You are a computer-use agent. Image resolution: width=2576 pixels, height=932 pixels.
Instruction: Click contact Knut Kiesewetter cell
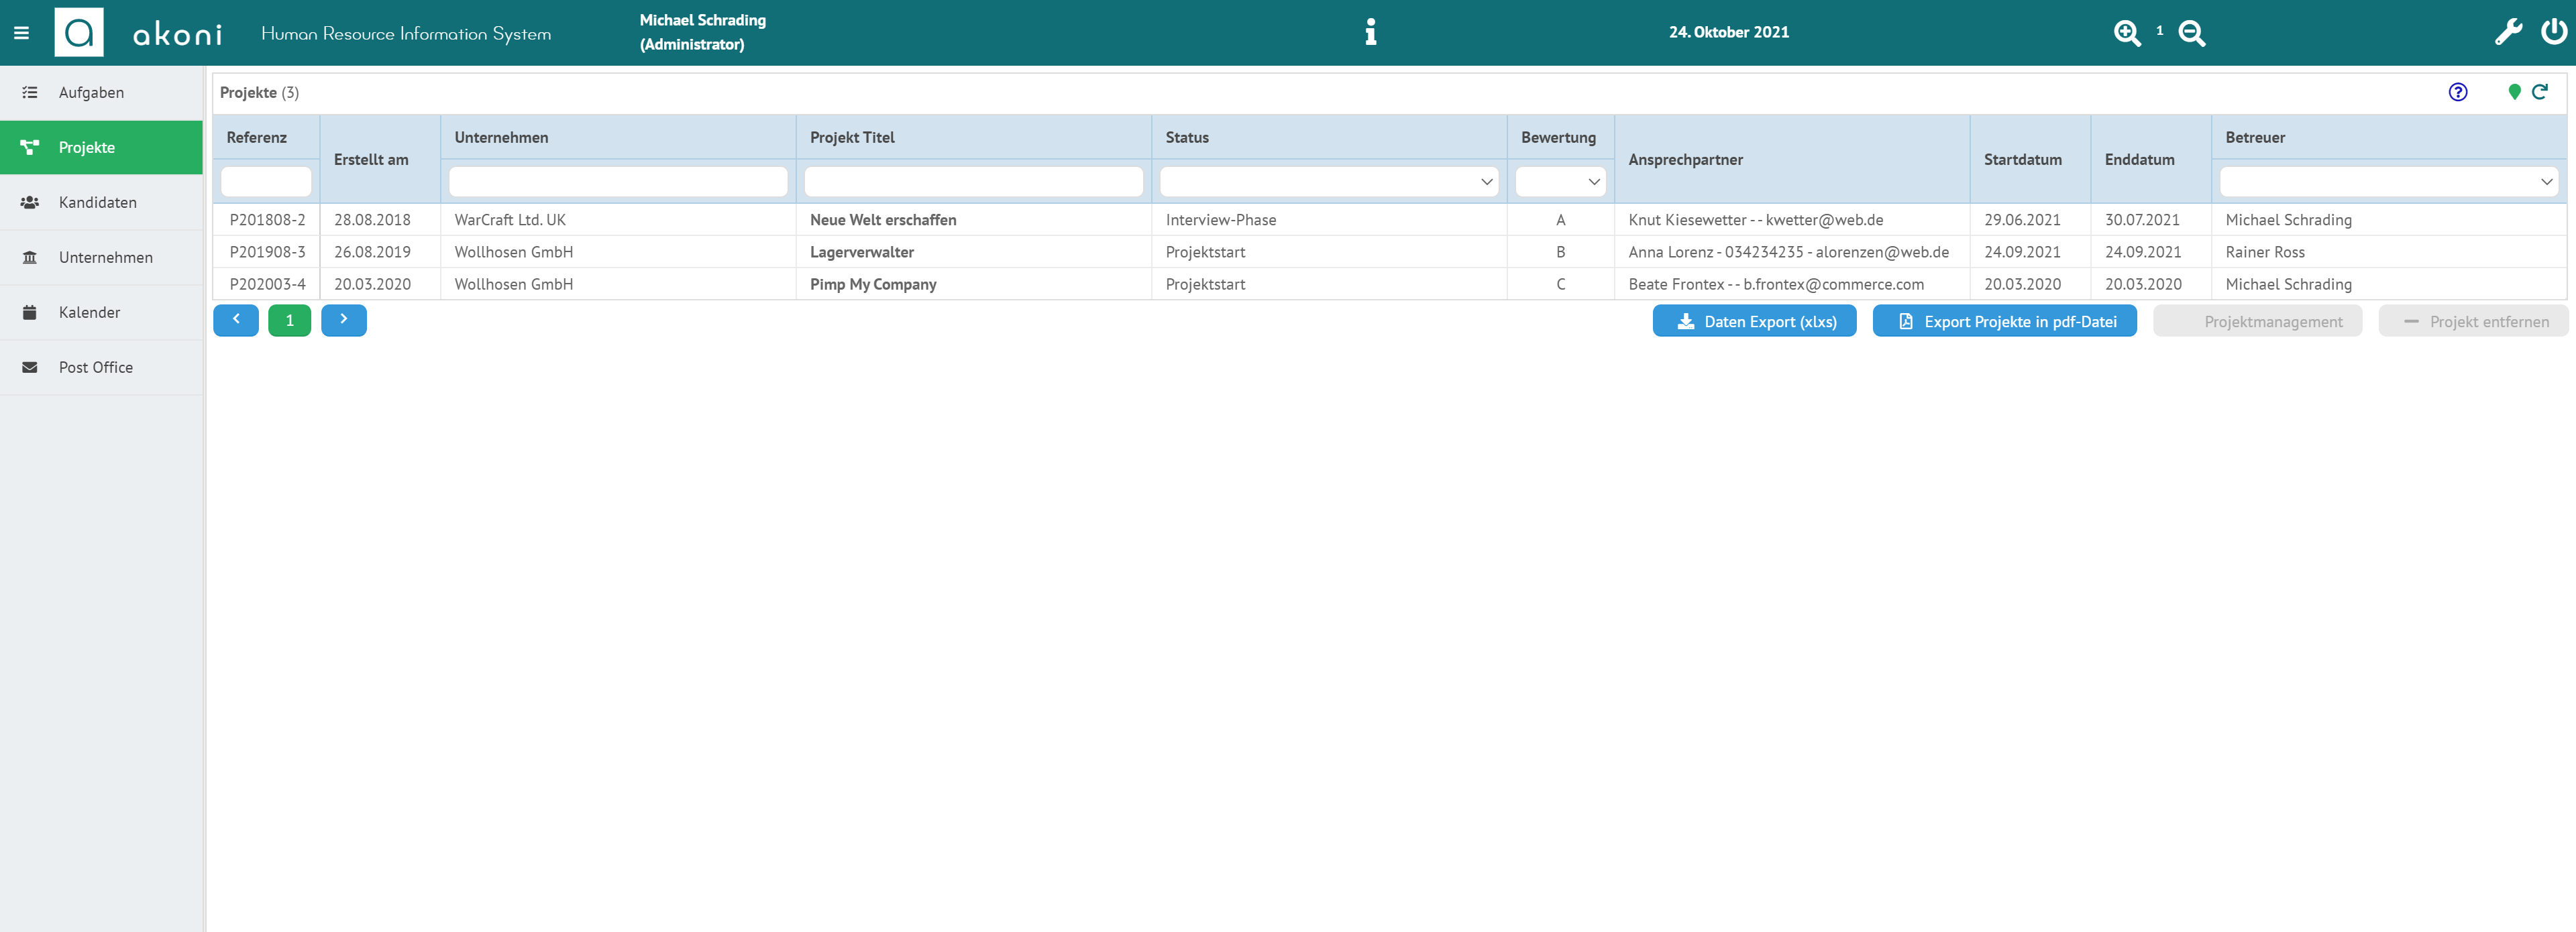click(x=1792, y=220)
